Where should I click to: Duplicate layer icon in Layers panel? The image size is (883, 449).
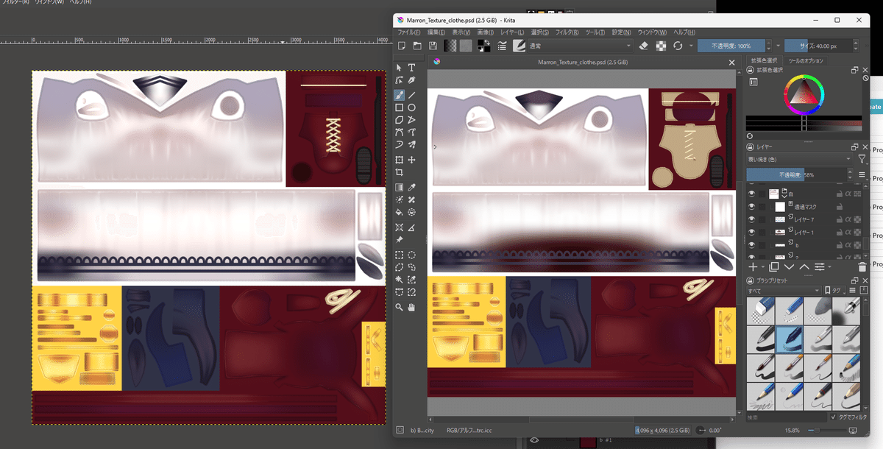coord(773,266)
